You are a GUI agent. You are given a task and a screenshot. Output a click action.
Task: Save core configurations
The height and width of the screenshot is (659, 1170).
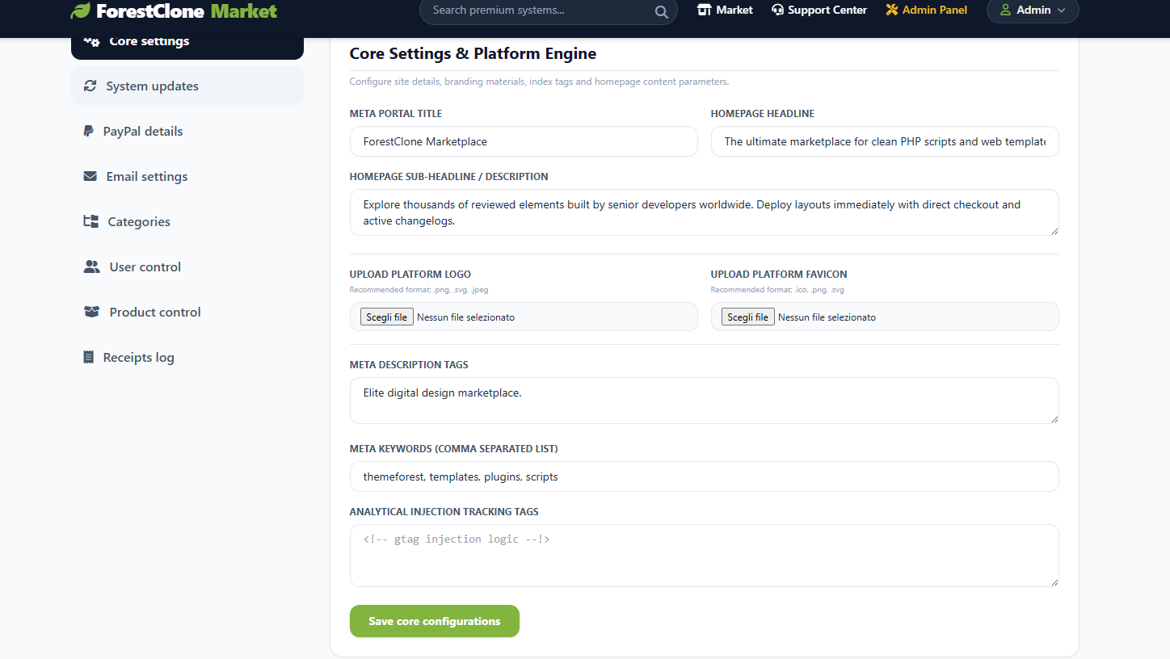[x=435, y=621]
